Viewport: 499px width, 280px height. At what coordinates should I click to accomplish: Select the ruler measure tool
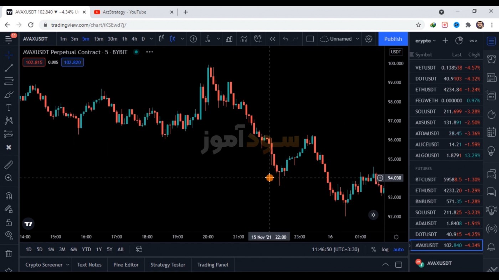coord(9,165)
